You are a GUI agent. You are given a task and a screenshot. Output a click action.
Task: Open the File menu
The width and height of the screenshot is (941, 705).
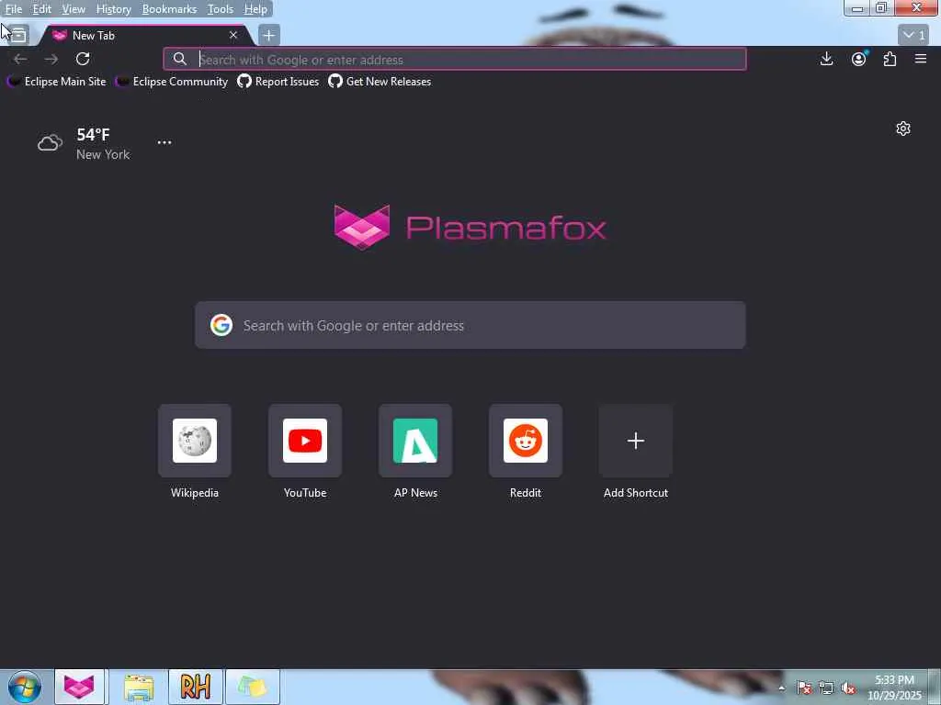(13, 9)
